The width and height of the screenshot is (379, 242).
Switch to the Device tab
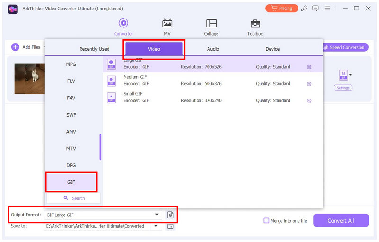pyautogui.click(x=272, y=49)
